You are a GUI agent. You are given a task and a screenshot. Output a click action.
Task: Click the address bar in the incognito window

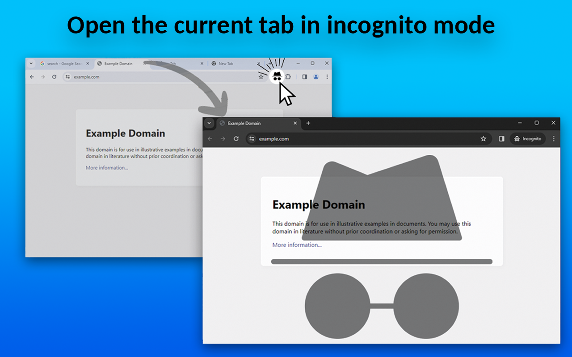pos(369,139)
